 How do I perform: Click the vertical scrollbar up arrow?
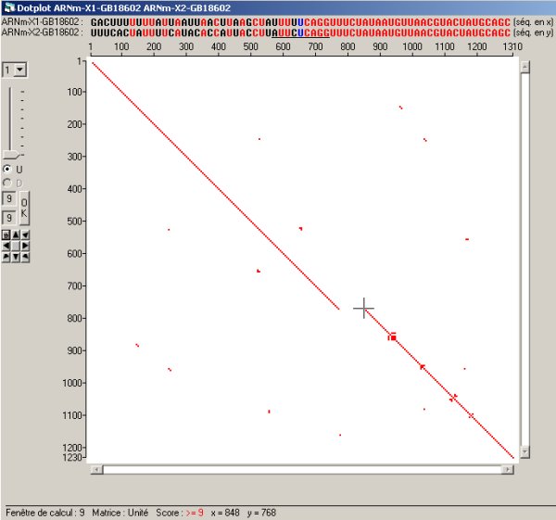tap(525, 67)
